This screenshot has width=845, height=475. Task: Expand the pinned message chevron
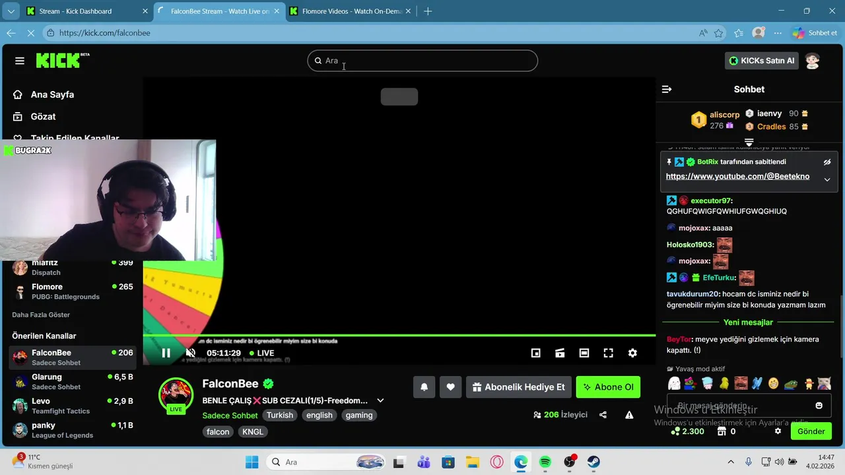click(x=827, y=179)
